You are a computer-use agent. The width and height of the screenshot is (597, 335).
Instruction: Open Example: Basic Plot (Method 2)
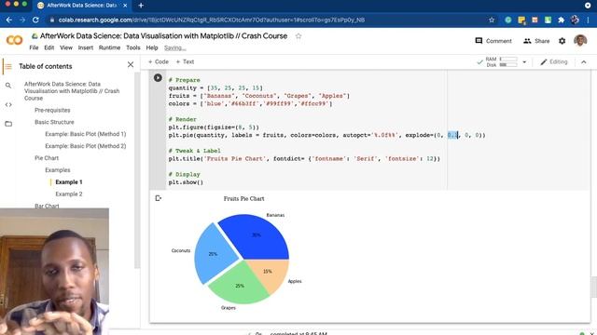tap(86, 146)
